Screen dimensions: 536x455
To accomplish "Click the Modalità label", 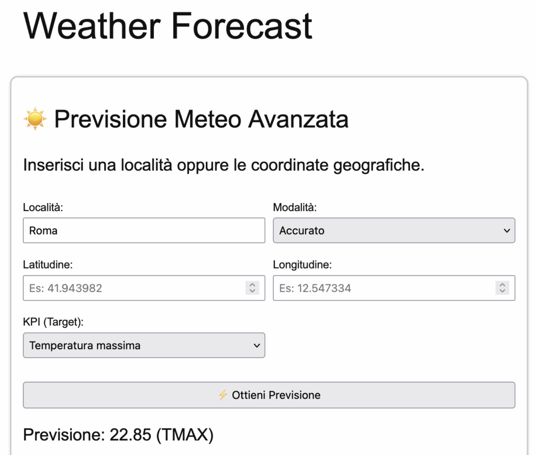I will (295, 207).
